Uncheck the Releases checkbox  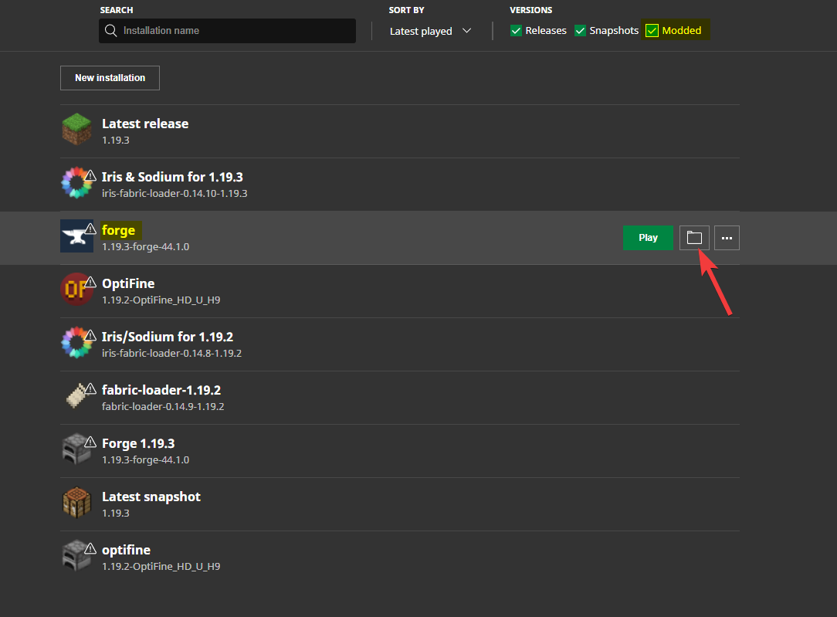point(516,30)
